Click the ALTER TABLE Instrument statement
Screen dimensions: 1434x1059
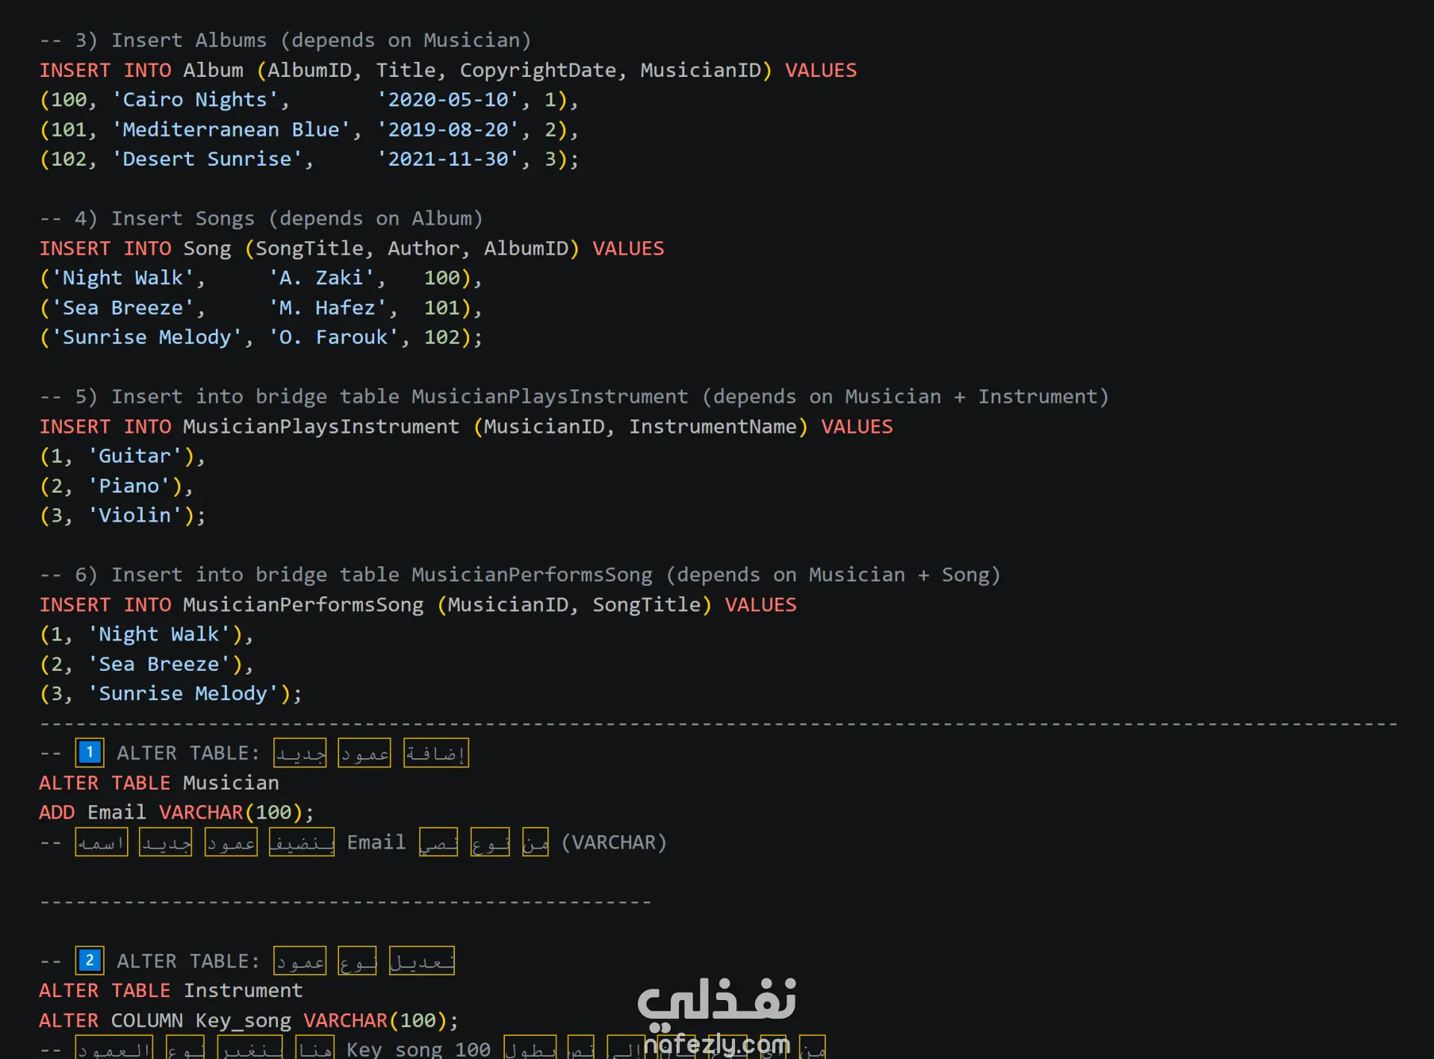[171, 990]
